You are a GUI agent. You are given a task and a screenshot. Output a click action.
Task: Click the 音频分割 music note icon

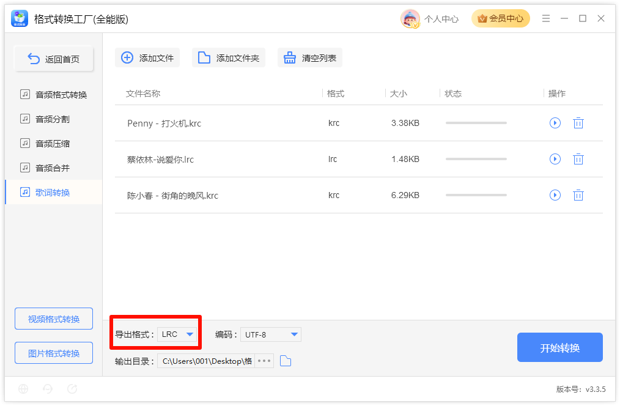click(25, 119)
